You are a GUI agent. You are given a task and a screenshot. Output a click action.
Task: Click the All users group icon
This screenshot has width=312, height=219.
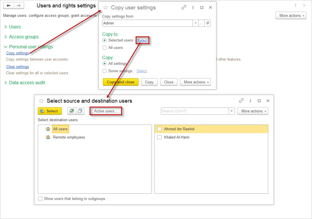(48, 129)
